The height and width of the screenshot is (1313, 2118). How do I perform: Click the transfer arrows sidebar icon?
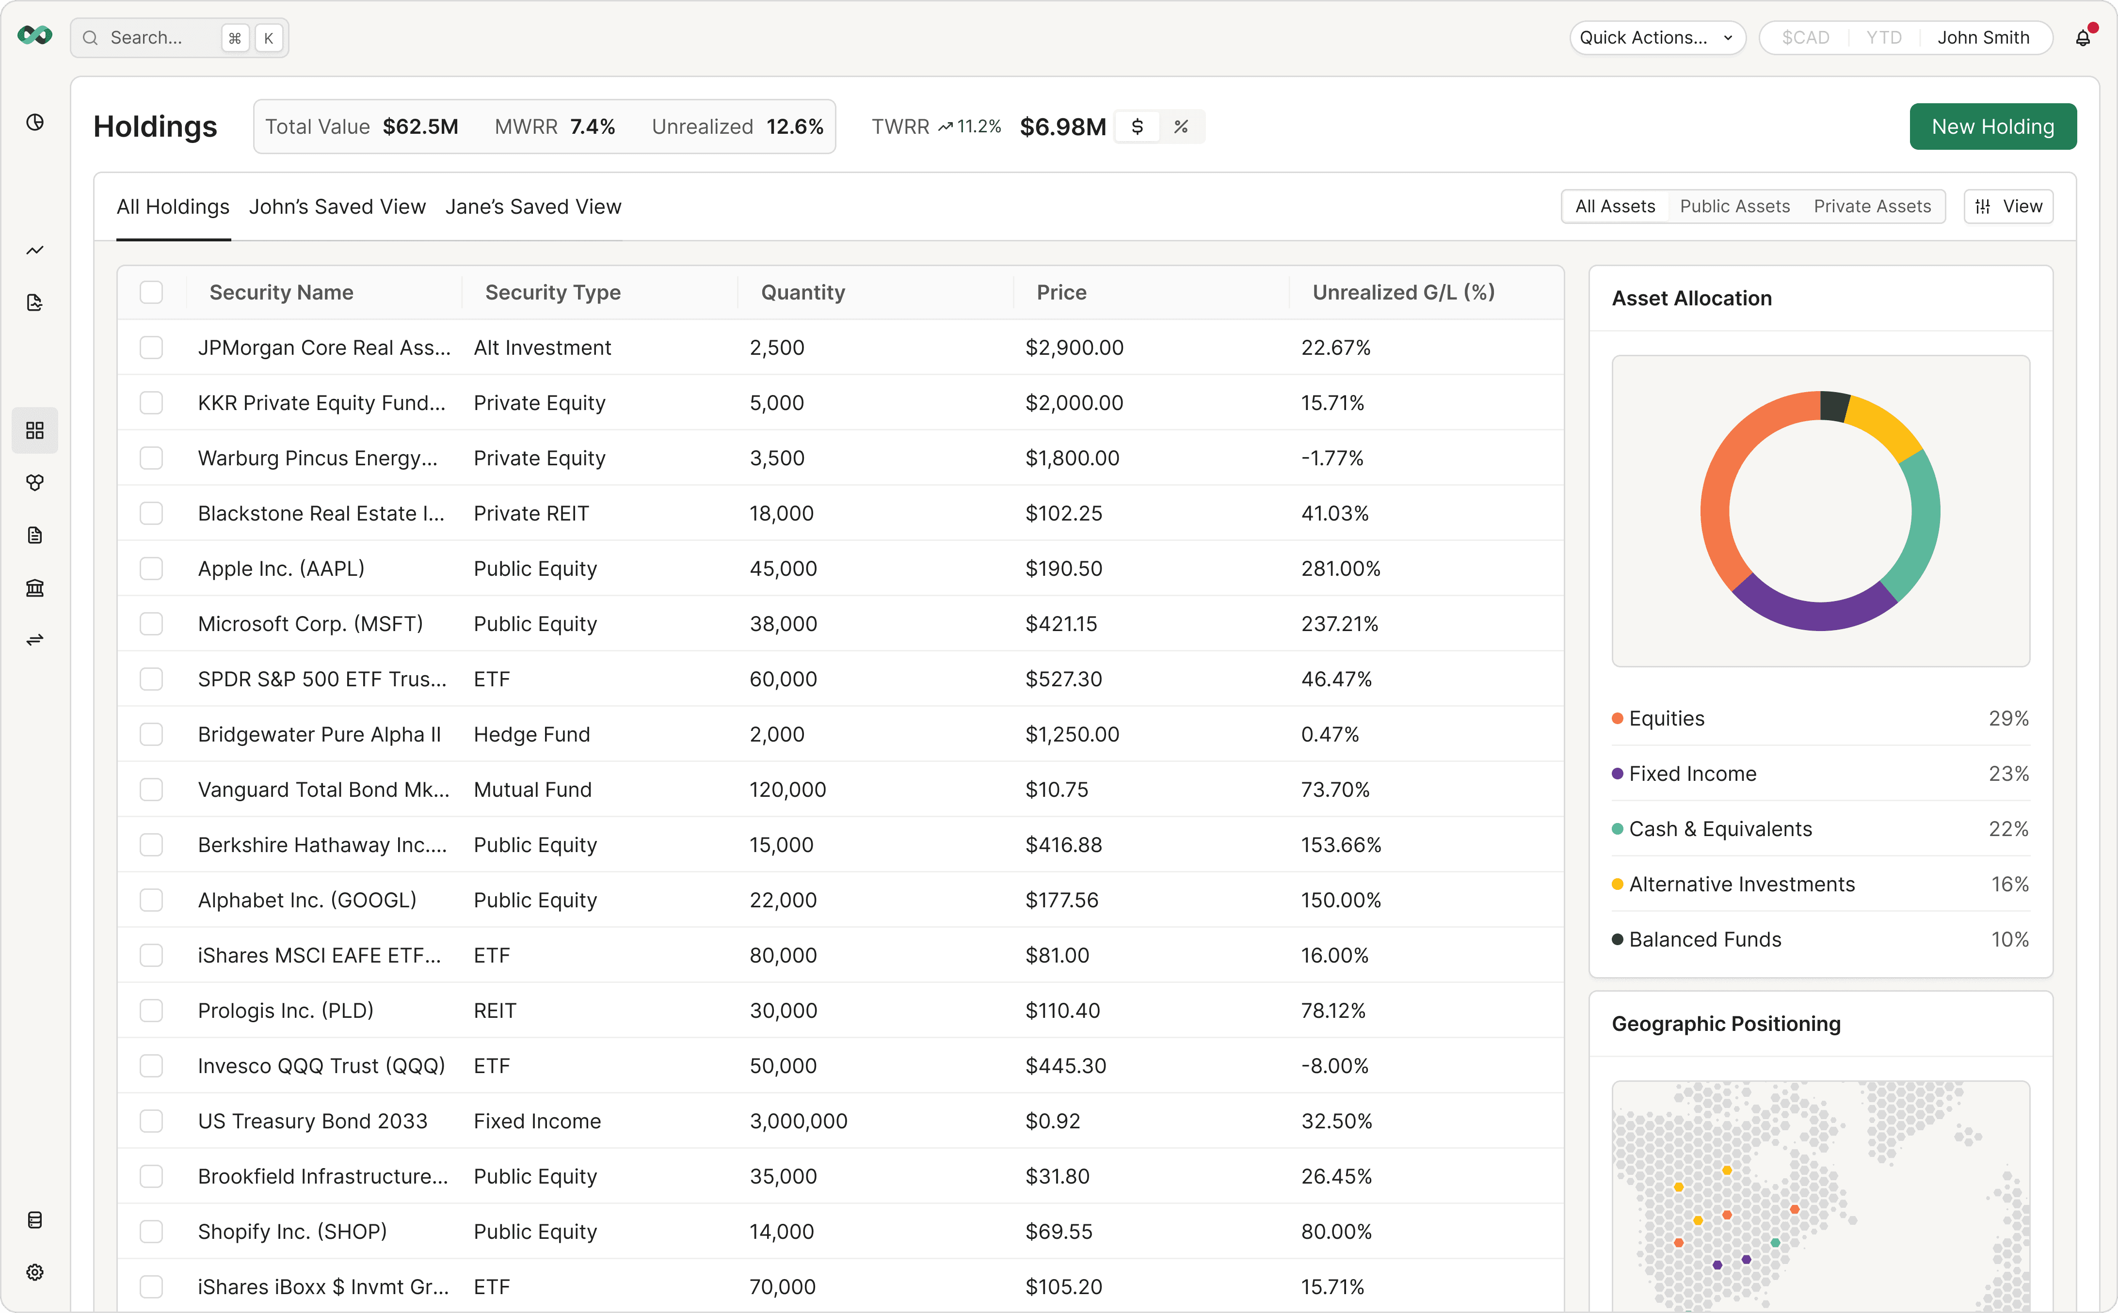pos(35,640)
